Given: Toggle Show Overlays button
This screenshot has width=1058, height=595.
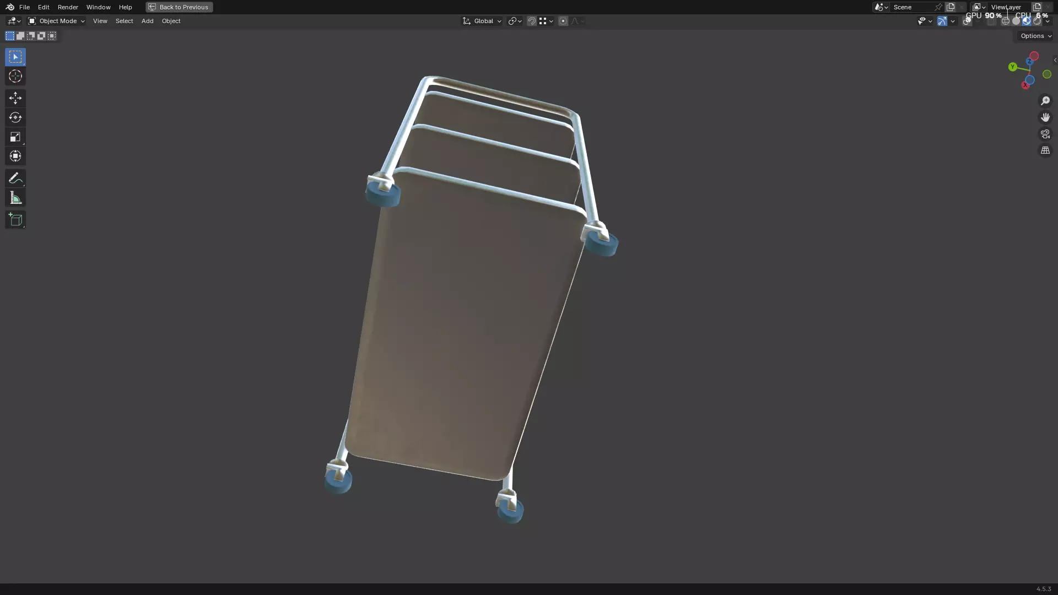Looking at the screenshot, I should [x=967, y=21].
